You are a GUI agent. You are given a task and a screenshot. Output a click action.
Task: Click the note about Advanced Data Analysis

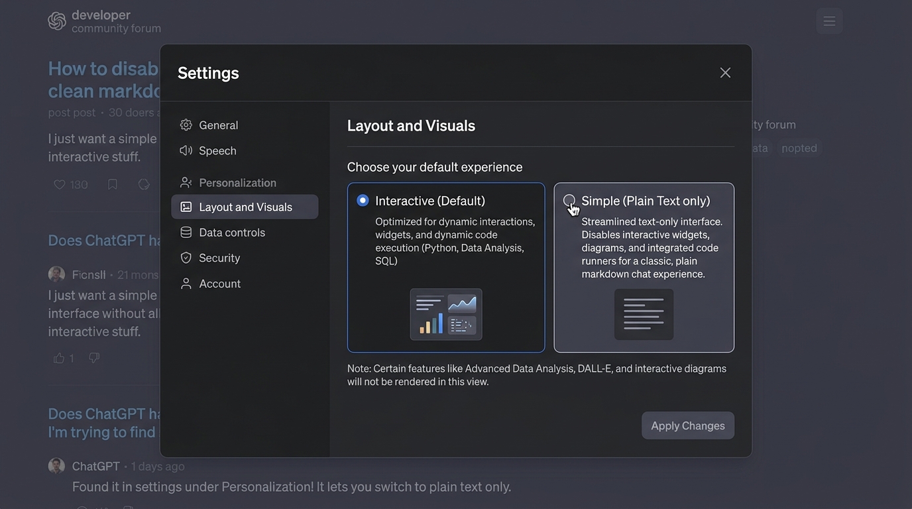click(537, 375)
